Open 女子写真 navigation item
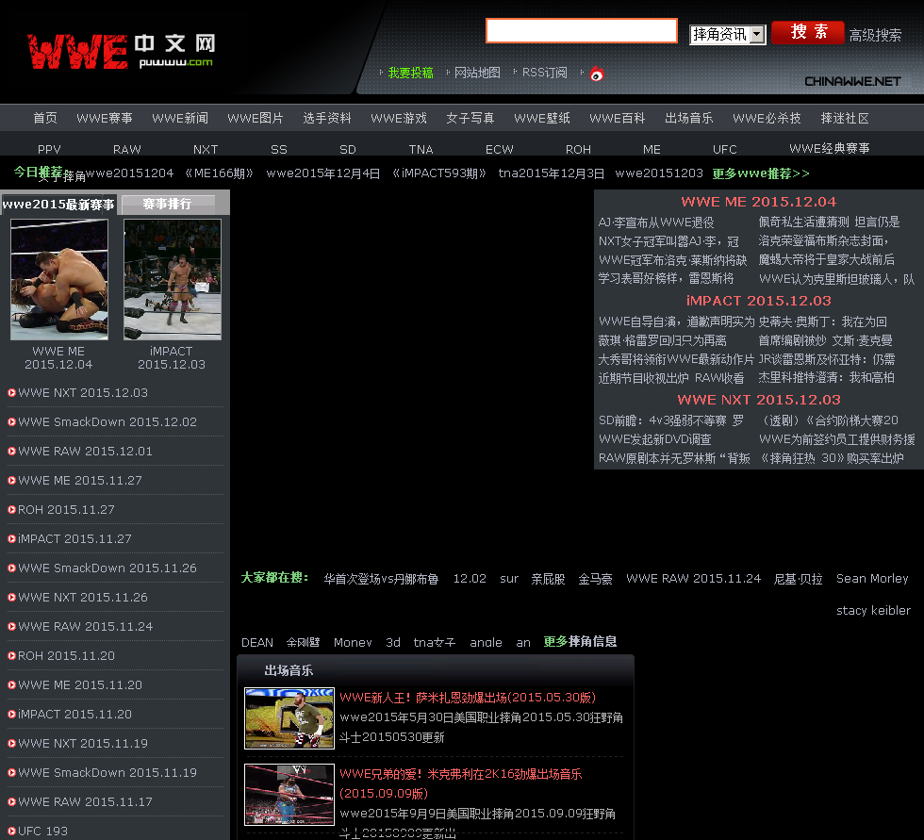Screen dimensions: 924x840 click(x=470, y=119)
